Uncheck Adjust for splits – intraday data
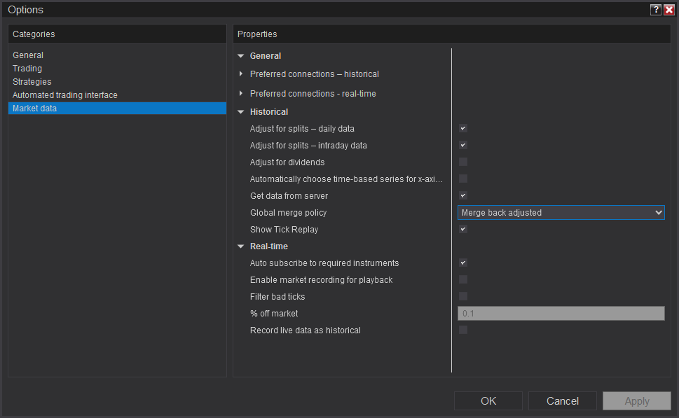The image size is (679, 418). pos(463,146)
